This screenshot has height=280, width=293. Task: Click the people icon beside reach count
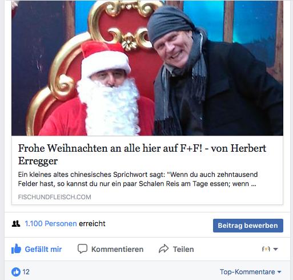tap(16, 223)
